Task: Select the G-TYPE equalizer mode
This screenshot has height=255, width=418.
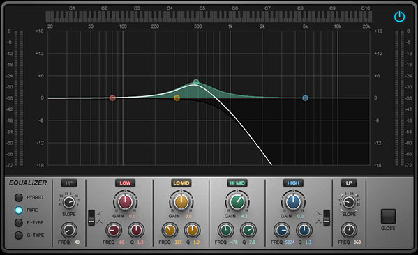Action: [19, 235]
